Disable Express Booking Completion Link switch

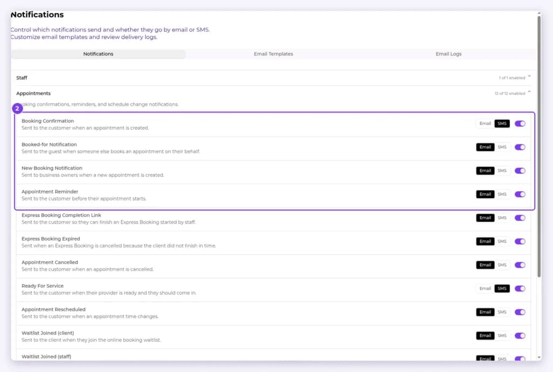click(520, 218)
